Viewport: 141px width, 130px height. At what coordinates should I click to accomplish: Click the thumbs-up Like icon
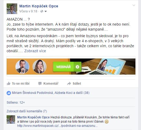pyautogui.click(x=8, y=84)
